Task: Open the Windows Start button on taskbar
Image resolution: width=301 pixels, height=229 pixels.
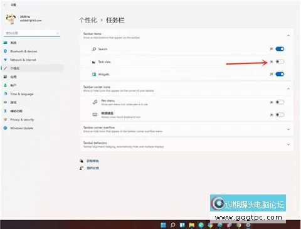Action: (163, 225)
